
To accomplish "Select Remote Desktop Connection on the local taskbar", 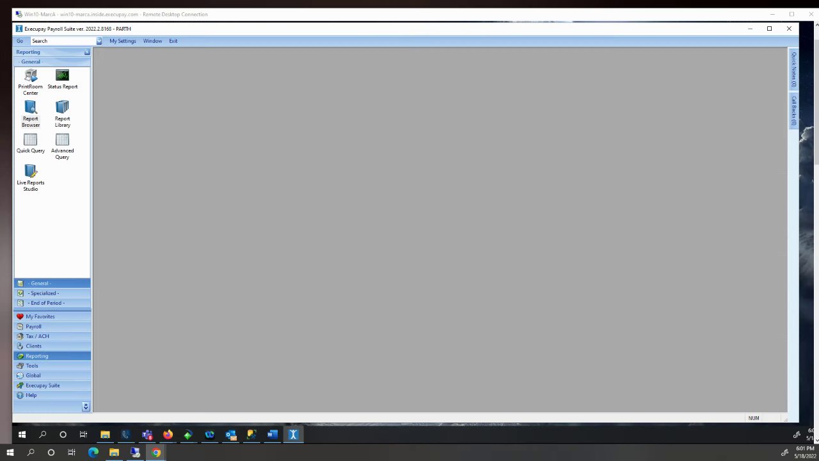I will (x=135, y=453).
